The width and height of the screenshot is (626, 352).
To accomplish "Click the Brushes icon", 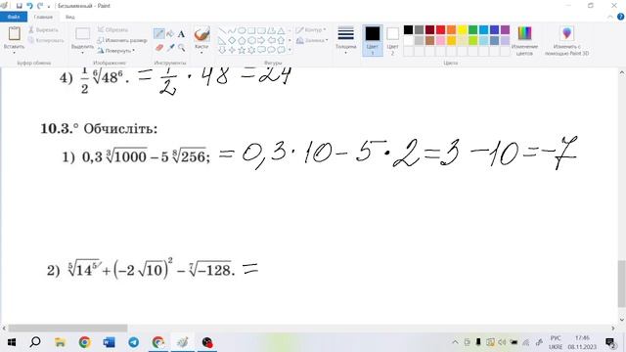I will pyautogui.click(x=201, y=34).
